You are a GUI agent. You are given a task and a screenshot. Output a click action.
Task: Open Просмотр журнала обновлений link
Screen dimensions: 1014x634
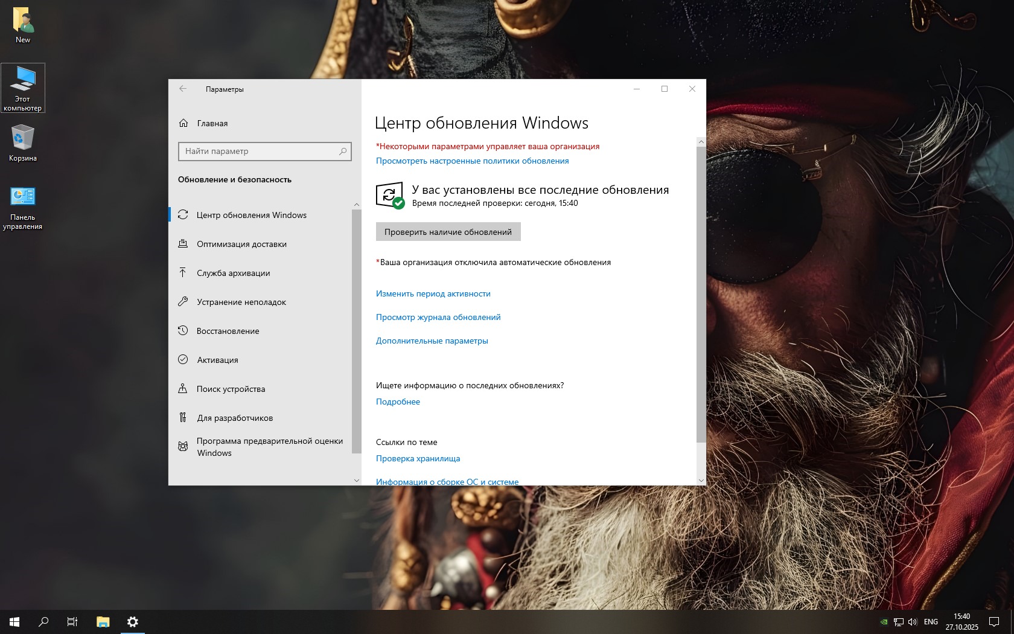(x=438, y=317)
